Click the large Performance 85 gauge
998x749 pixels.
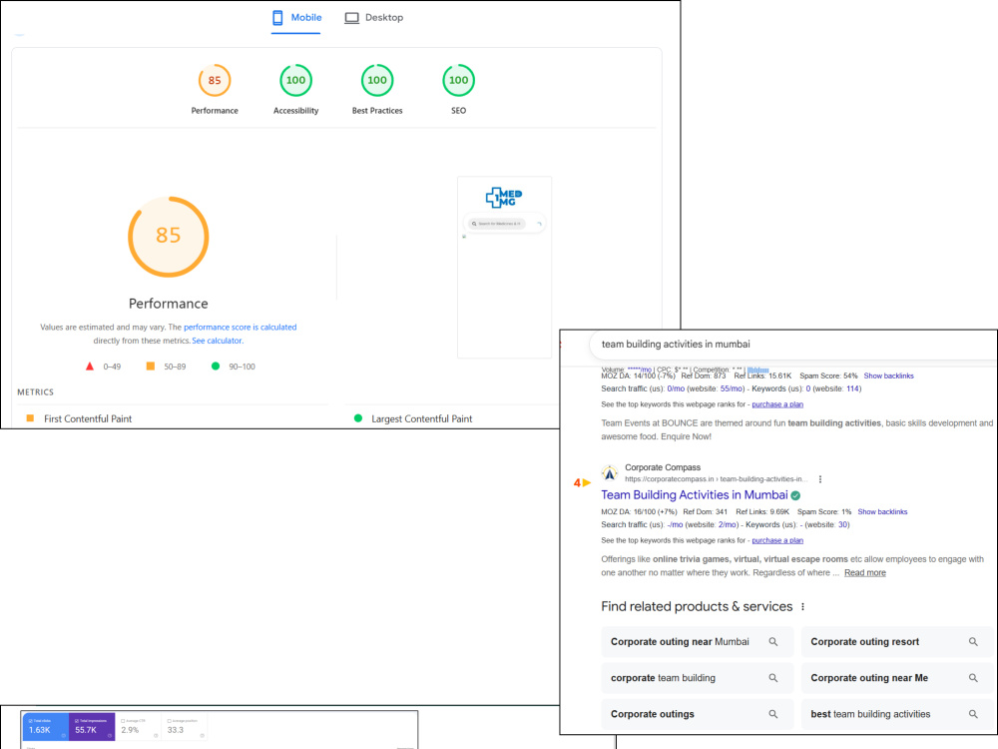coord(169,237)
